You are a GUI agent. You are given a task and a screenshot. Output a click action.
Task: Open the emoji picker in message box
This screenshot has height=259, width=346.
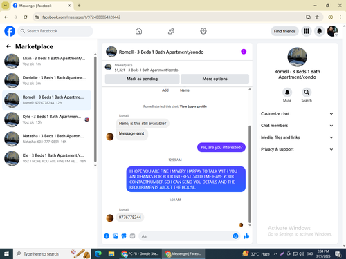point(235,236)
